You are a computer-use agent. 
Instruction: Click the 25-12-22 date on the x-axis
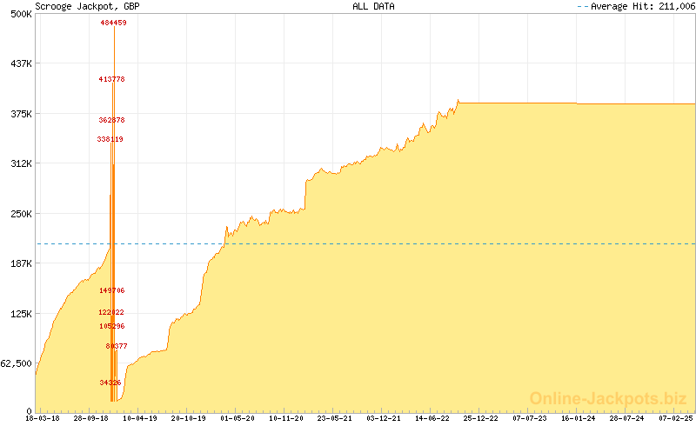point(481,418)
